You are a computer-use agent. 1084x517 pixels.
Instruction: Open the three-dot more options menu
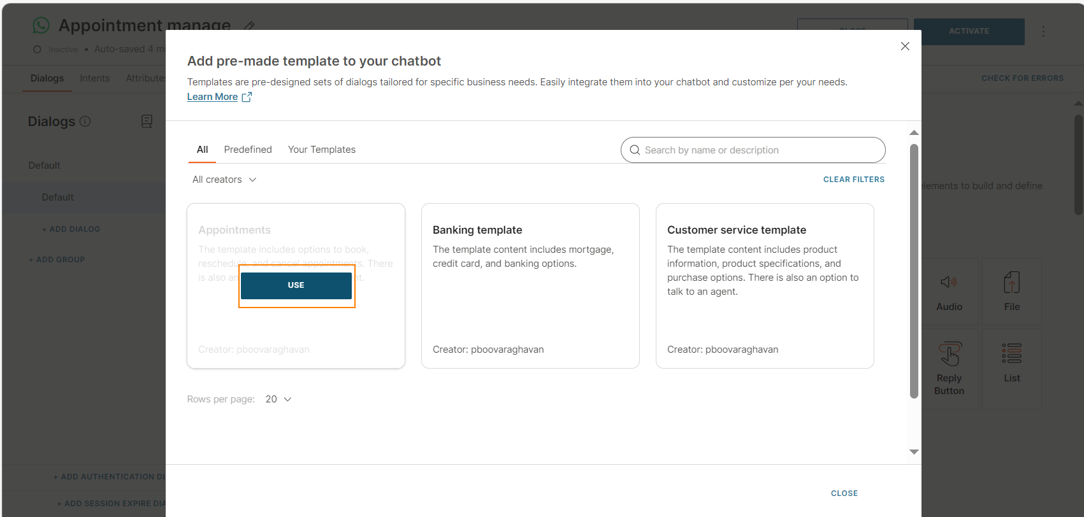(x=1043, y=31)
